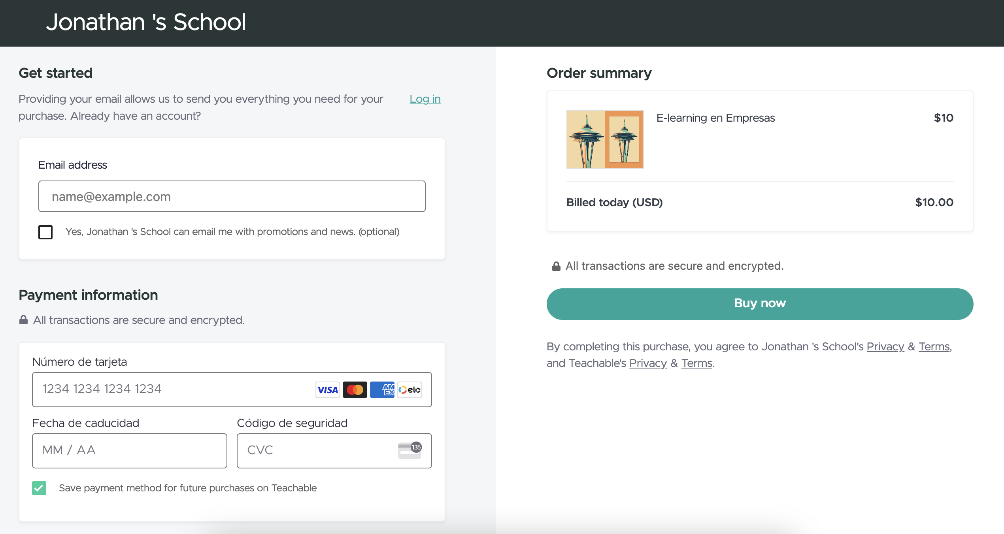Click the Email address label
1004x534 pixels.
[x=73, y=165]
